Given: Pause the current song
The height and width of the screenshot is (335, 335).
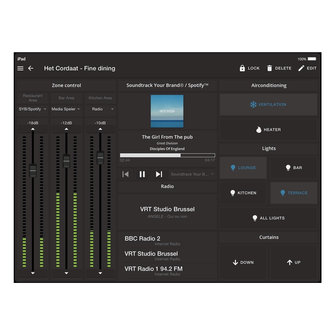Looking at the screenshot, I should pyautogui.click(x=142, y=174).
